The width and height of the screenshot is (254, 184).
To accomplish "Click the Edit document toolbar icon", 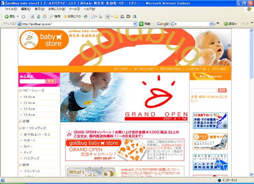I will [108, 16].
